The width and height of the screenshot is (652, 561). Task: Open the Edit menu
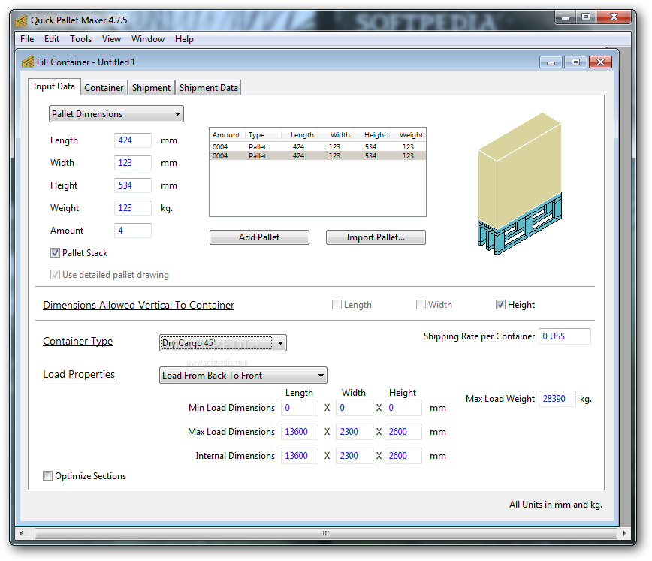pos(52,39)
